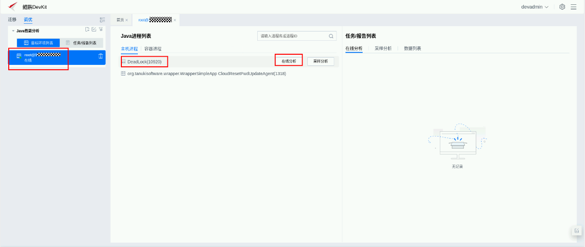Open the 在线分析 tab in task list
Viewport: 585px width, 247px height.
click(x=354, y=48)
